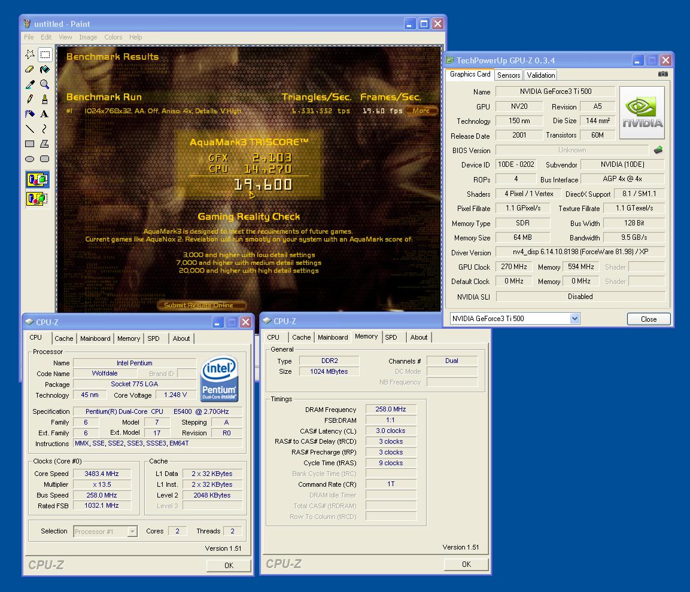Click the BIOS save chip icon in GPU-Z
This screenshot has width=690, height=592.
pos(658,150)
